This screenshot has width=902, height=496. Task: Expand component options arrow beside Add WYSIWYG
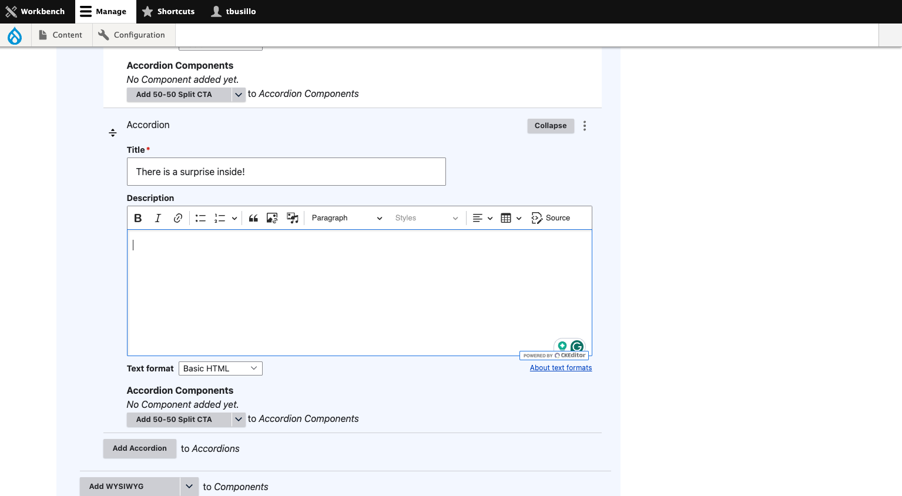pos(189,487)
